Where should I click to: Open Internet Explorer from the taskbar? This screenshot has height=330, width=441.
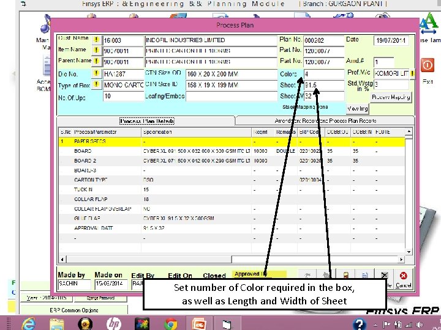click(x=28, y=324)
